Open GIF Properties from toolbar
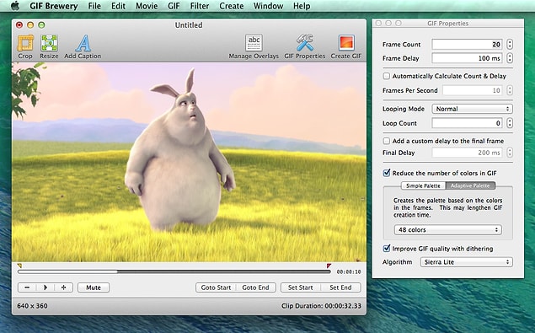The image size is (535, 333). click(305, 43)
